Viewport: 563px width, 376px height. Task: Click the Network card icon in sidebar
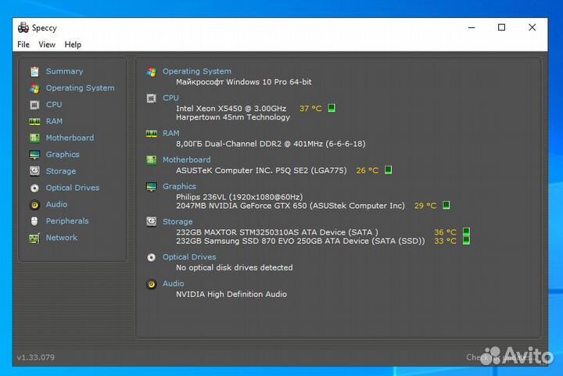coord(34,238)
